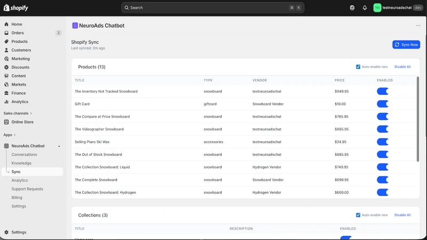Open the Home icon in sidebar

[6, 24]
